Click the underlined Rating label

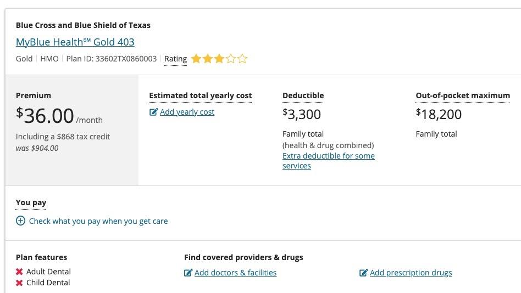175,59
